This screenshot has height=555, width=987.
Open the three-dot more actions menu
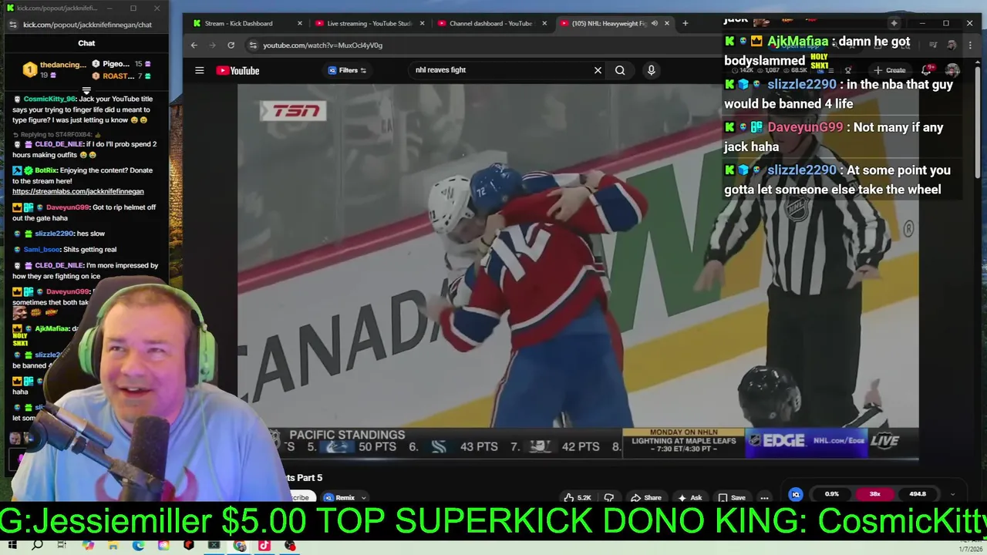pyautogui.click(x=764, y=497)
